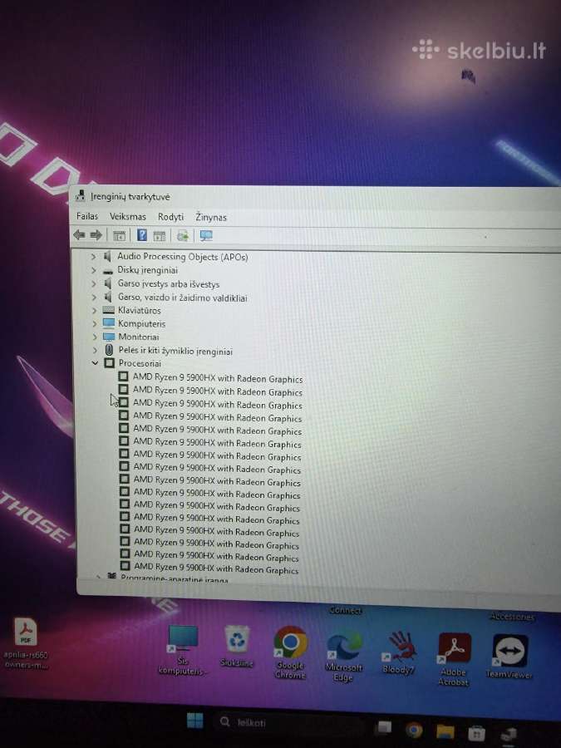561x748 pixels.
Task: Open the blue Help question-mark toolbar icon
Action: 141,234
